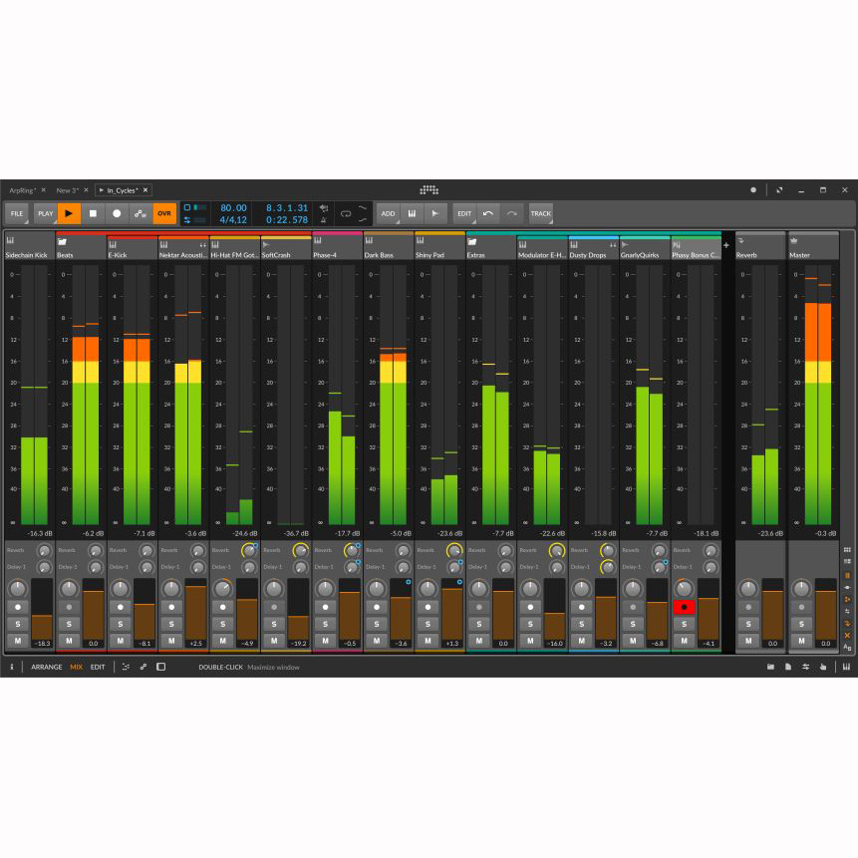Click the global Record button

point(117,213)
